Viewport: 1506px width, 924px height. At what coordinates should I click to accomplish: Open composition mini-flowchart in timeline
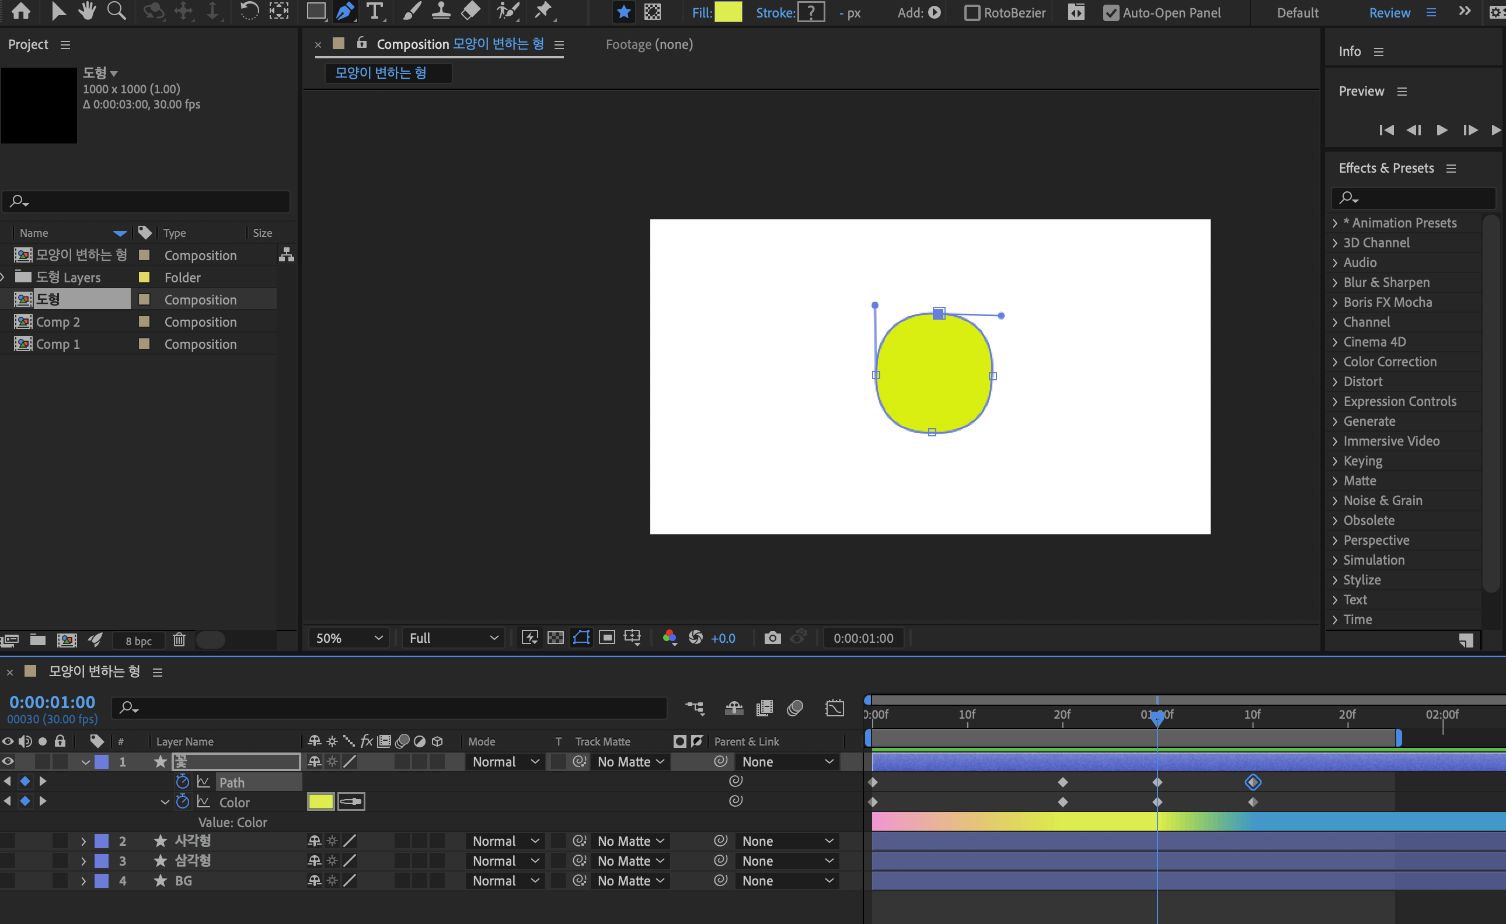(x=695, y=708)
